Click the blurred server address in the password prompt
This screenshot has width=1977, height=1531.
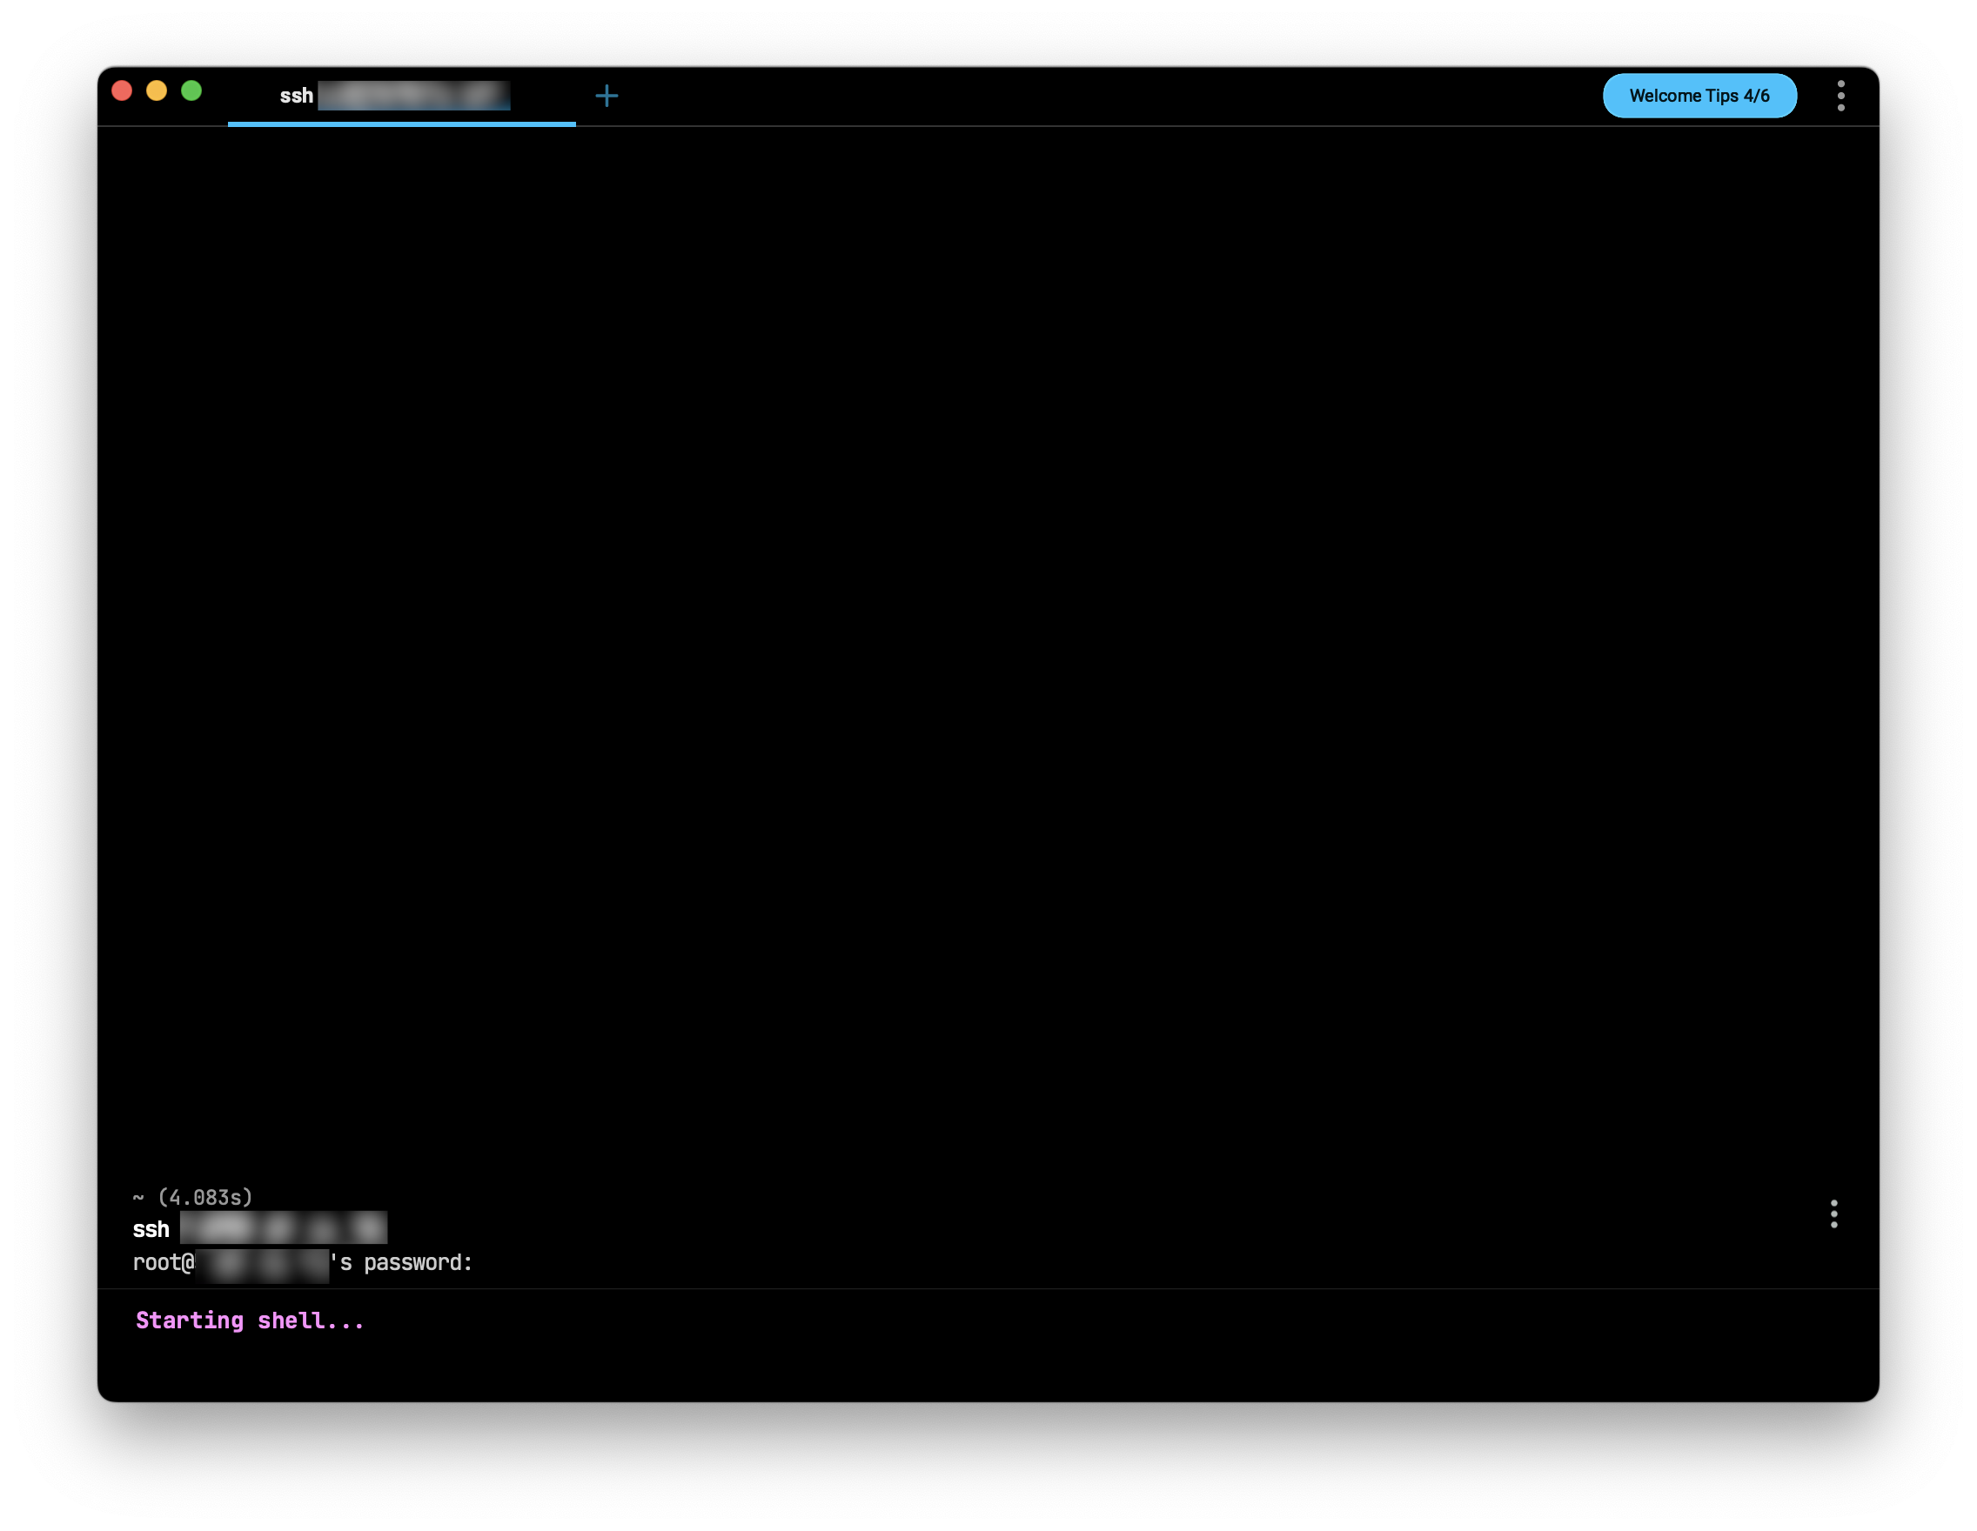click(263, 1262)
